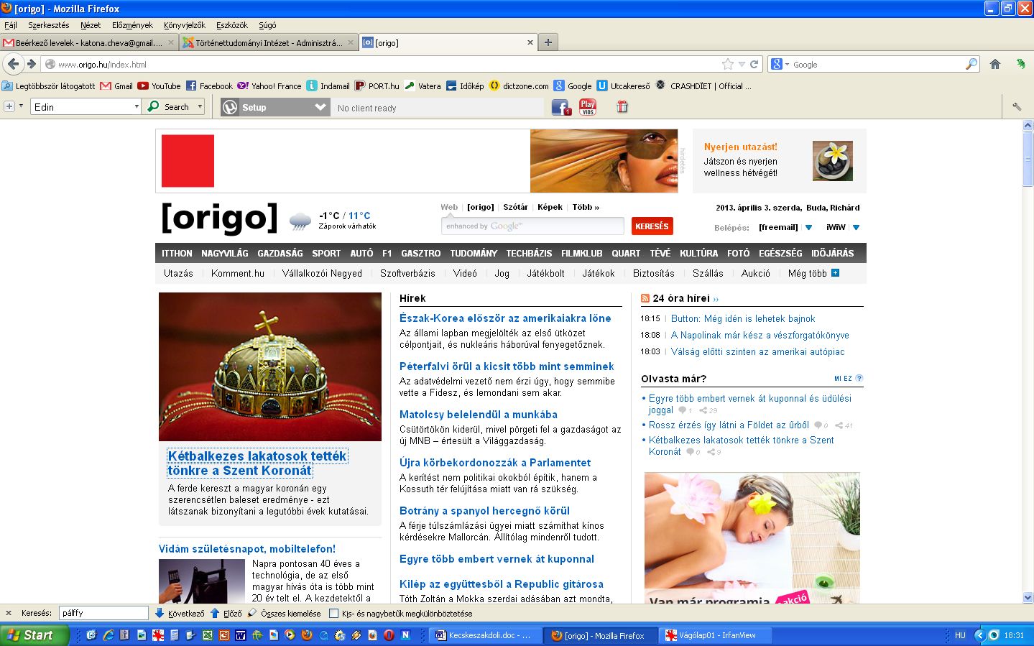Open the freemail login dropdown arrow

(x=808, y=227)
